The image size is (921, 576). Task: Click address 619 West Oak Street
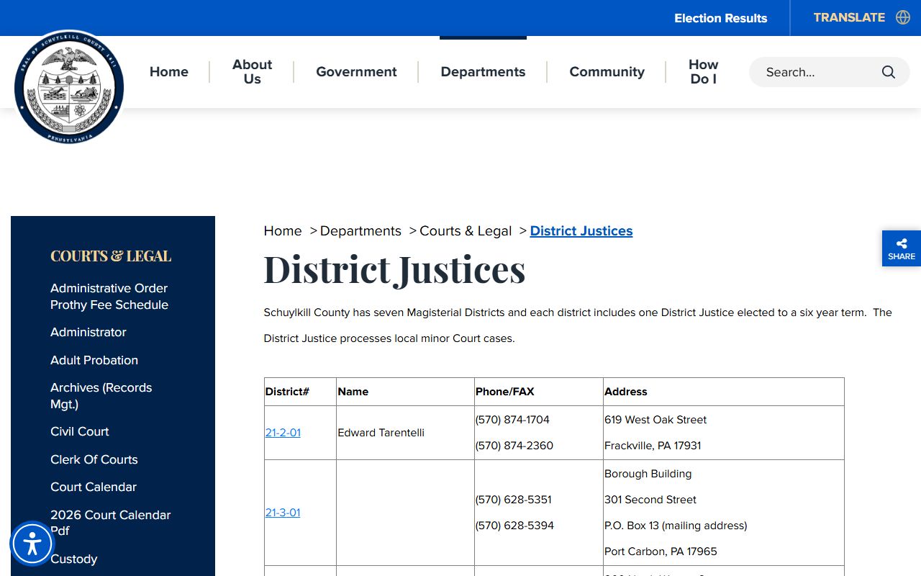click(655, 420)
